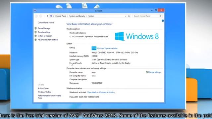The image size is (212, 119).
Task: Click the shield icon beside Change settings
Action: (x=147, y=72)
